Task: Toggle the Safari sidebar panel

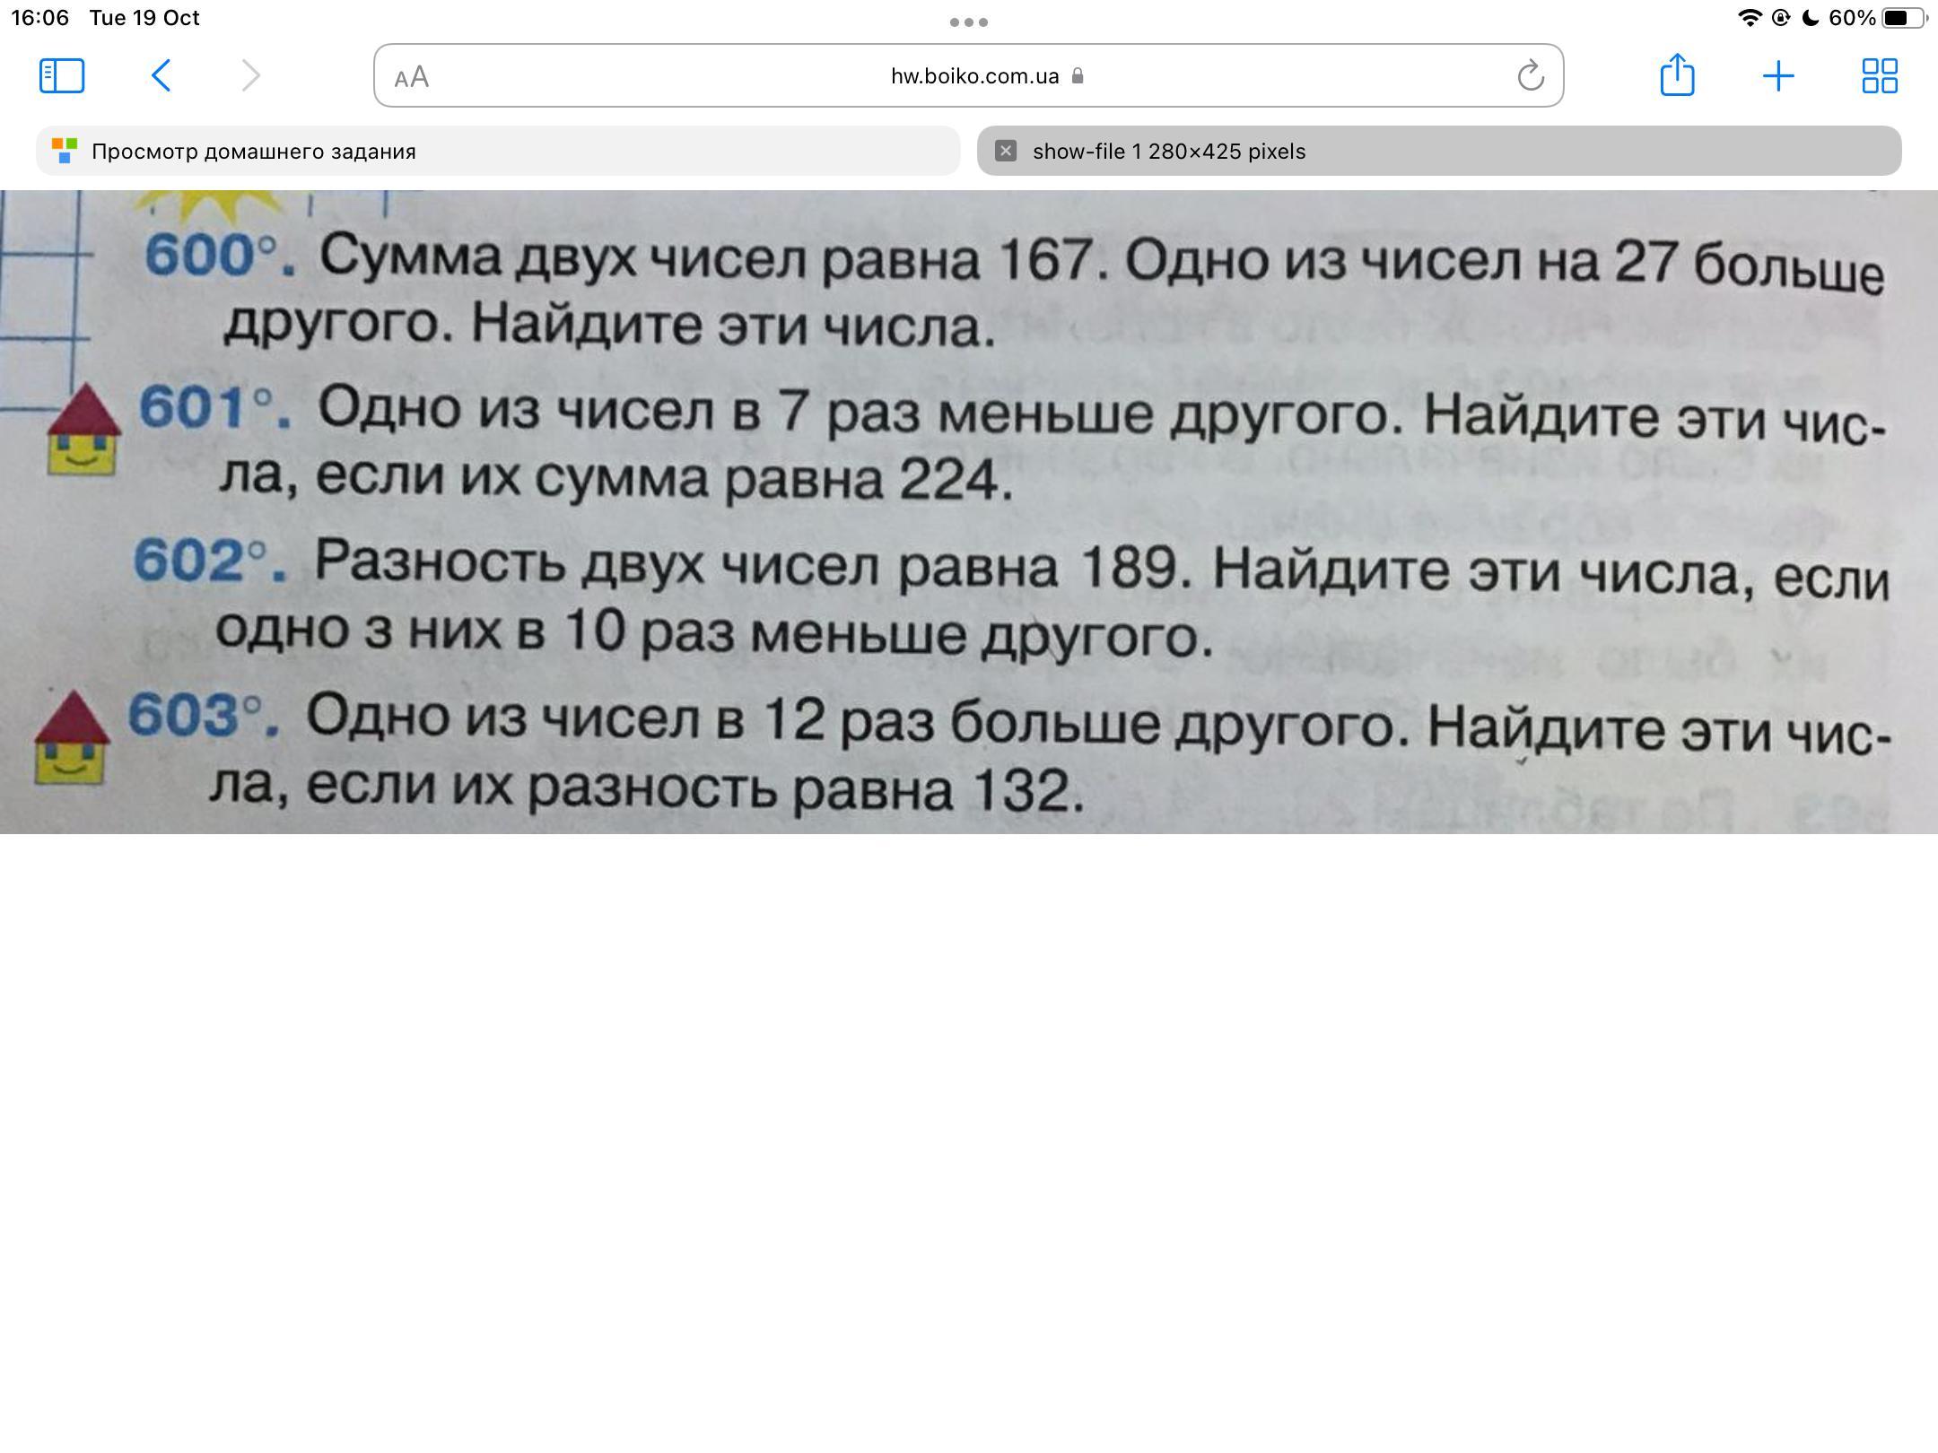Action: (62, 75)
